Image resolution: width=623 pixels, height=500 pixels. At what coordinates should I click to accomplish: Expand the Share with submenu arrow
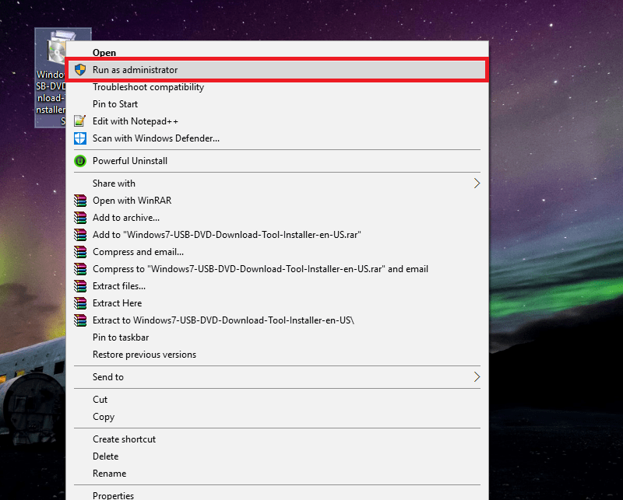[477, 184]
